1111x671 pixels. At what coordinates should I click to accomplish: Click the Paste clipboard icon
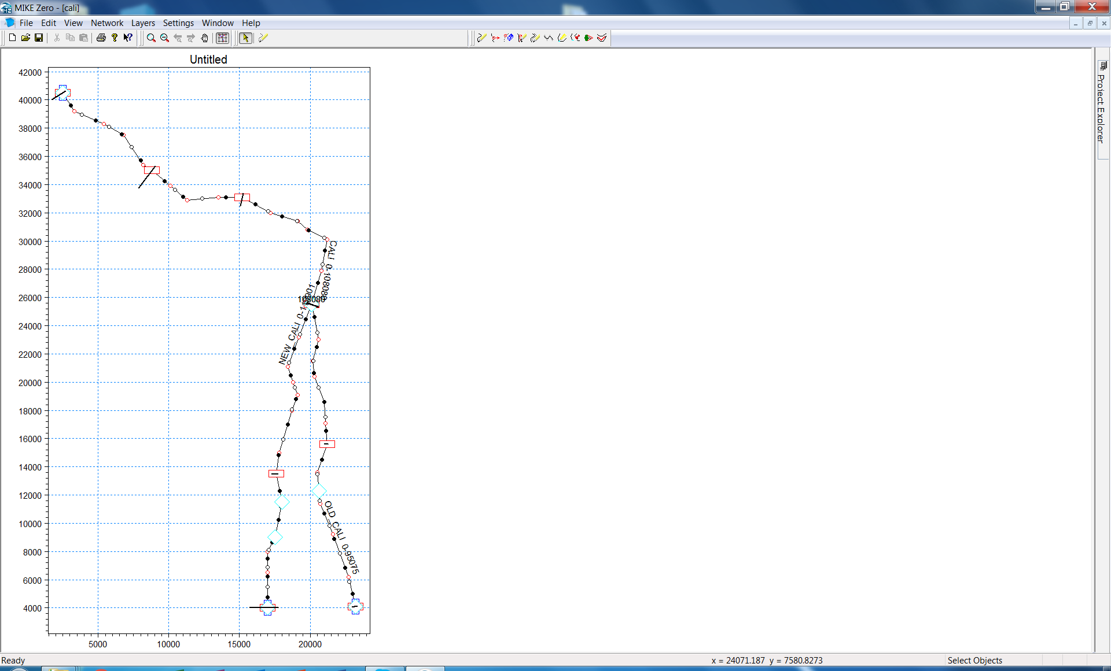[83, 38]
